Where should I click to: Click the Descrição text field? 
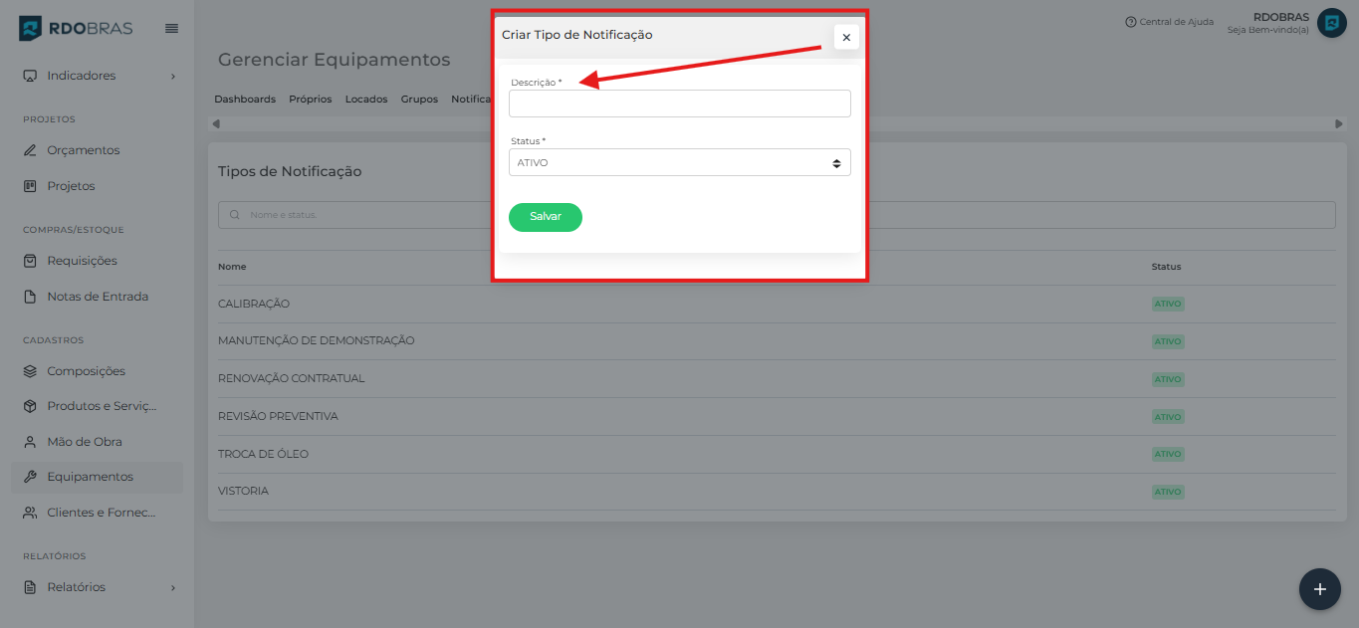679,104
